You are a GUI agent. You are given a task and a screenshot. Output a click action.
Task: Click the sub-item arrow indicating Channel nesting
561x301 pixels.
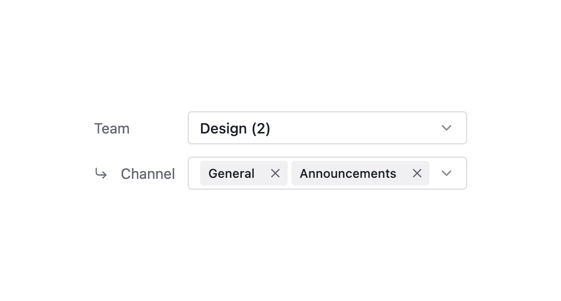pos(101,173)
